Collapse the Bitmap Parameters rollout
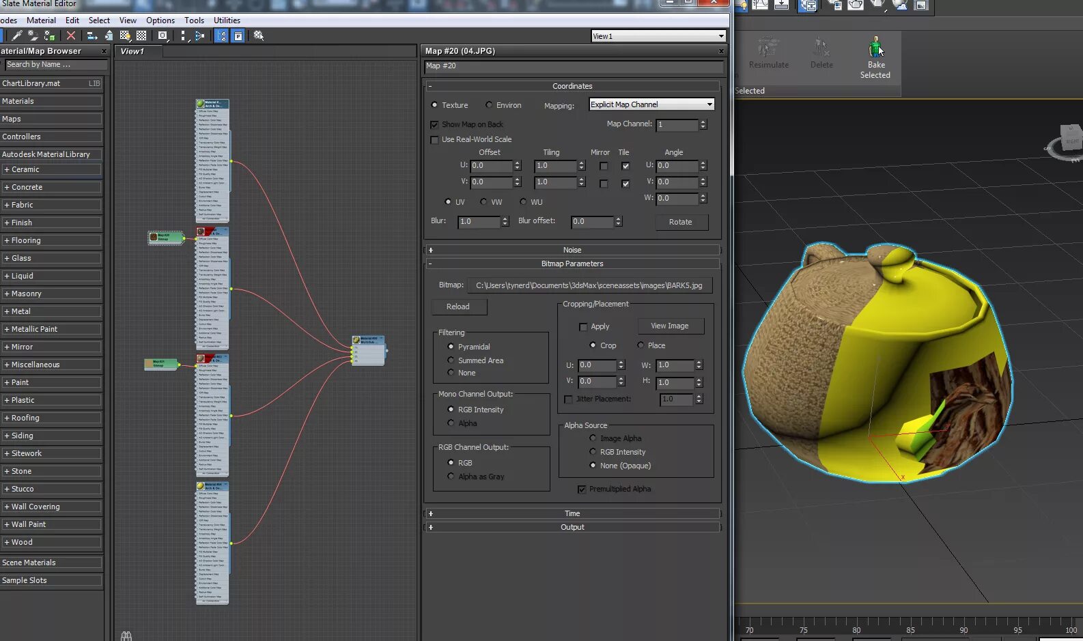The height and width of the screenshot is (641, 1083). [x=572, y=263]
